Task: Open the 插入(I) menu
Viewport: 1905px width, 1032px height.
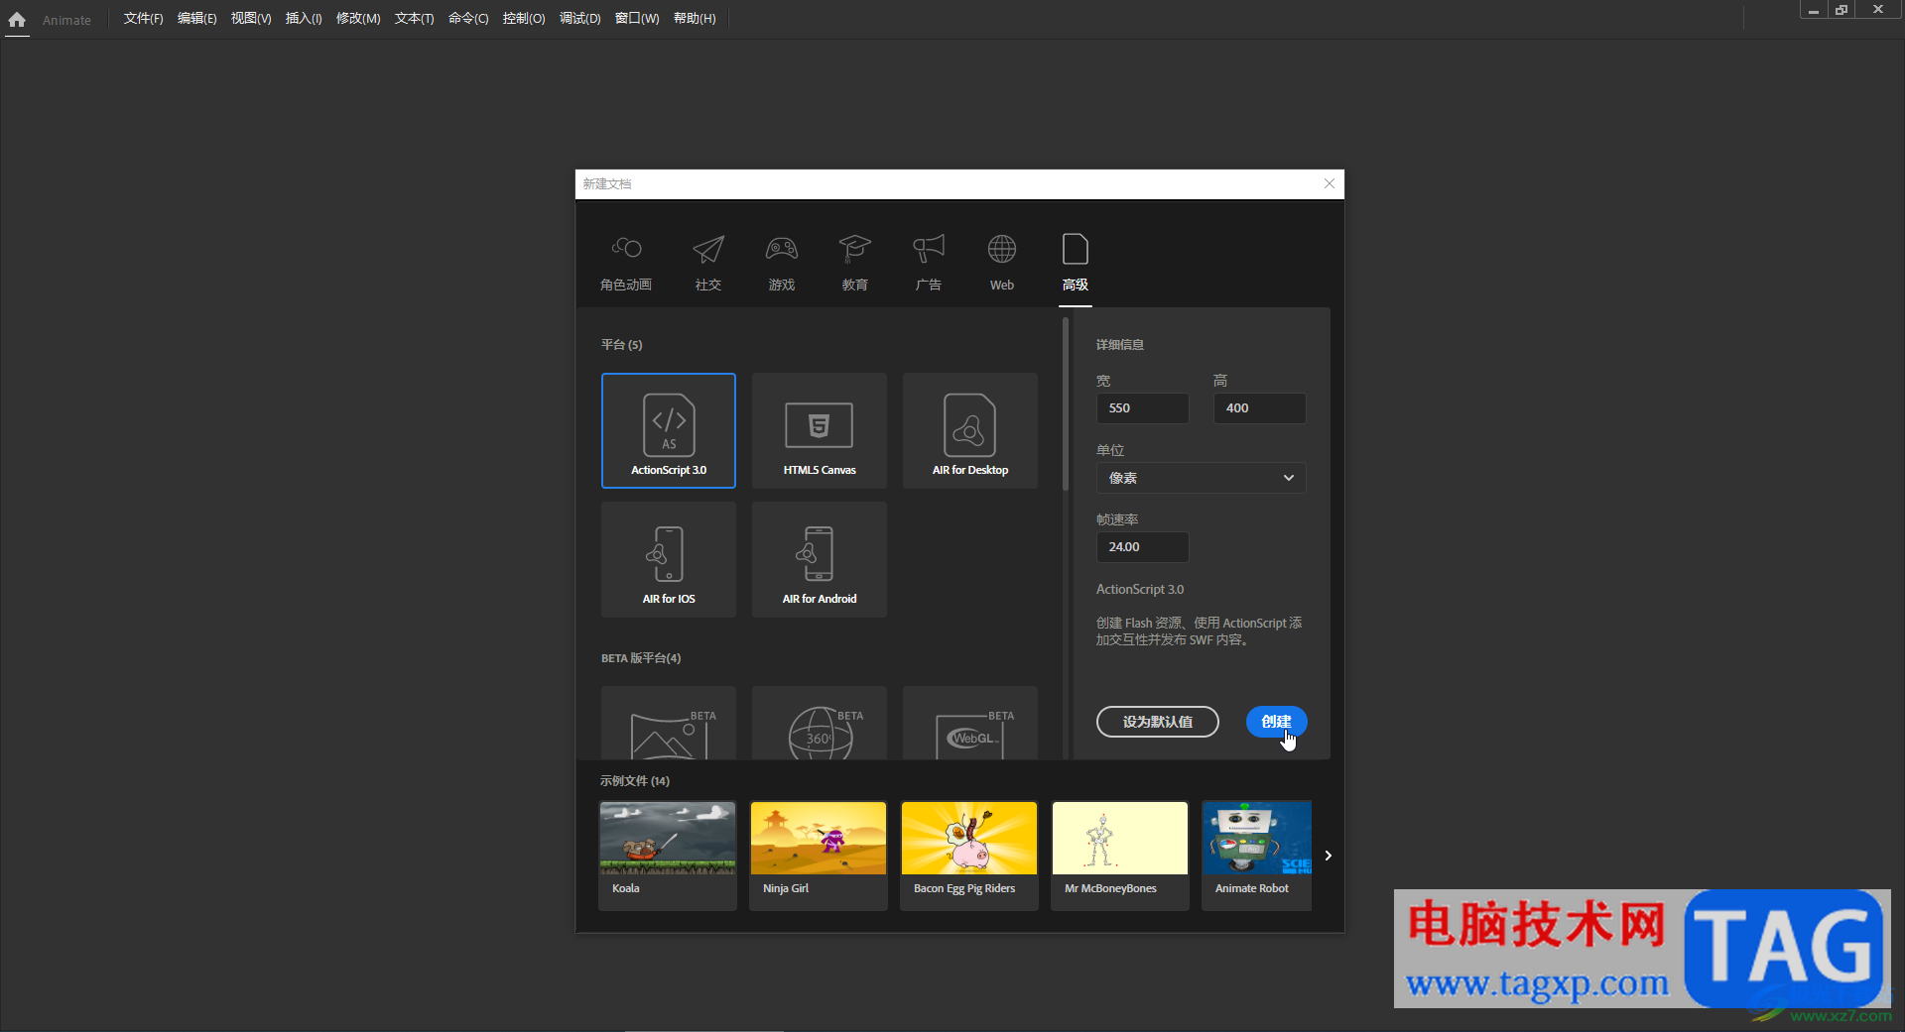Action: [x=304, y=19]
